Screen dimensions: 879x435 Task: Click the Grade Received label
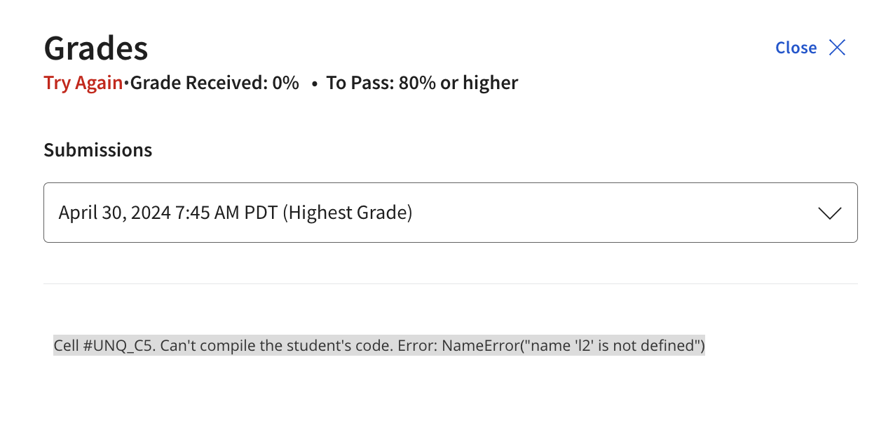[199, 83]
